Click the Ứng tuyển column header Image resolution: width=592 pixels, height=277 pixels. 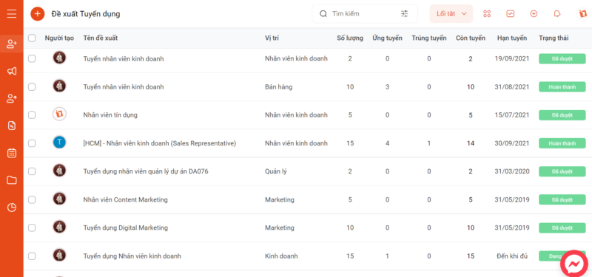click(x=387, y=38)
